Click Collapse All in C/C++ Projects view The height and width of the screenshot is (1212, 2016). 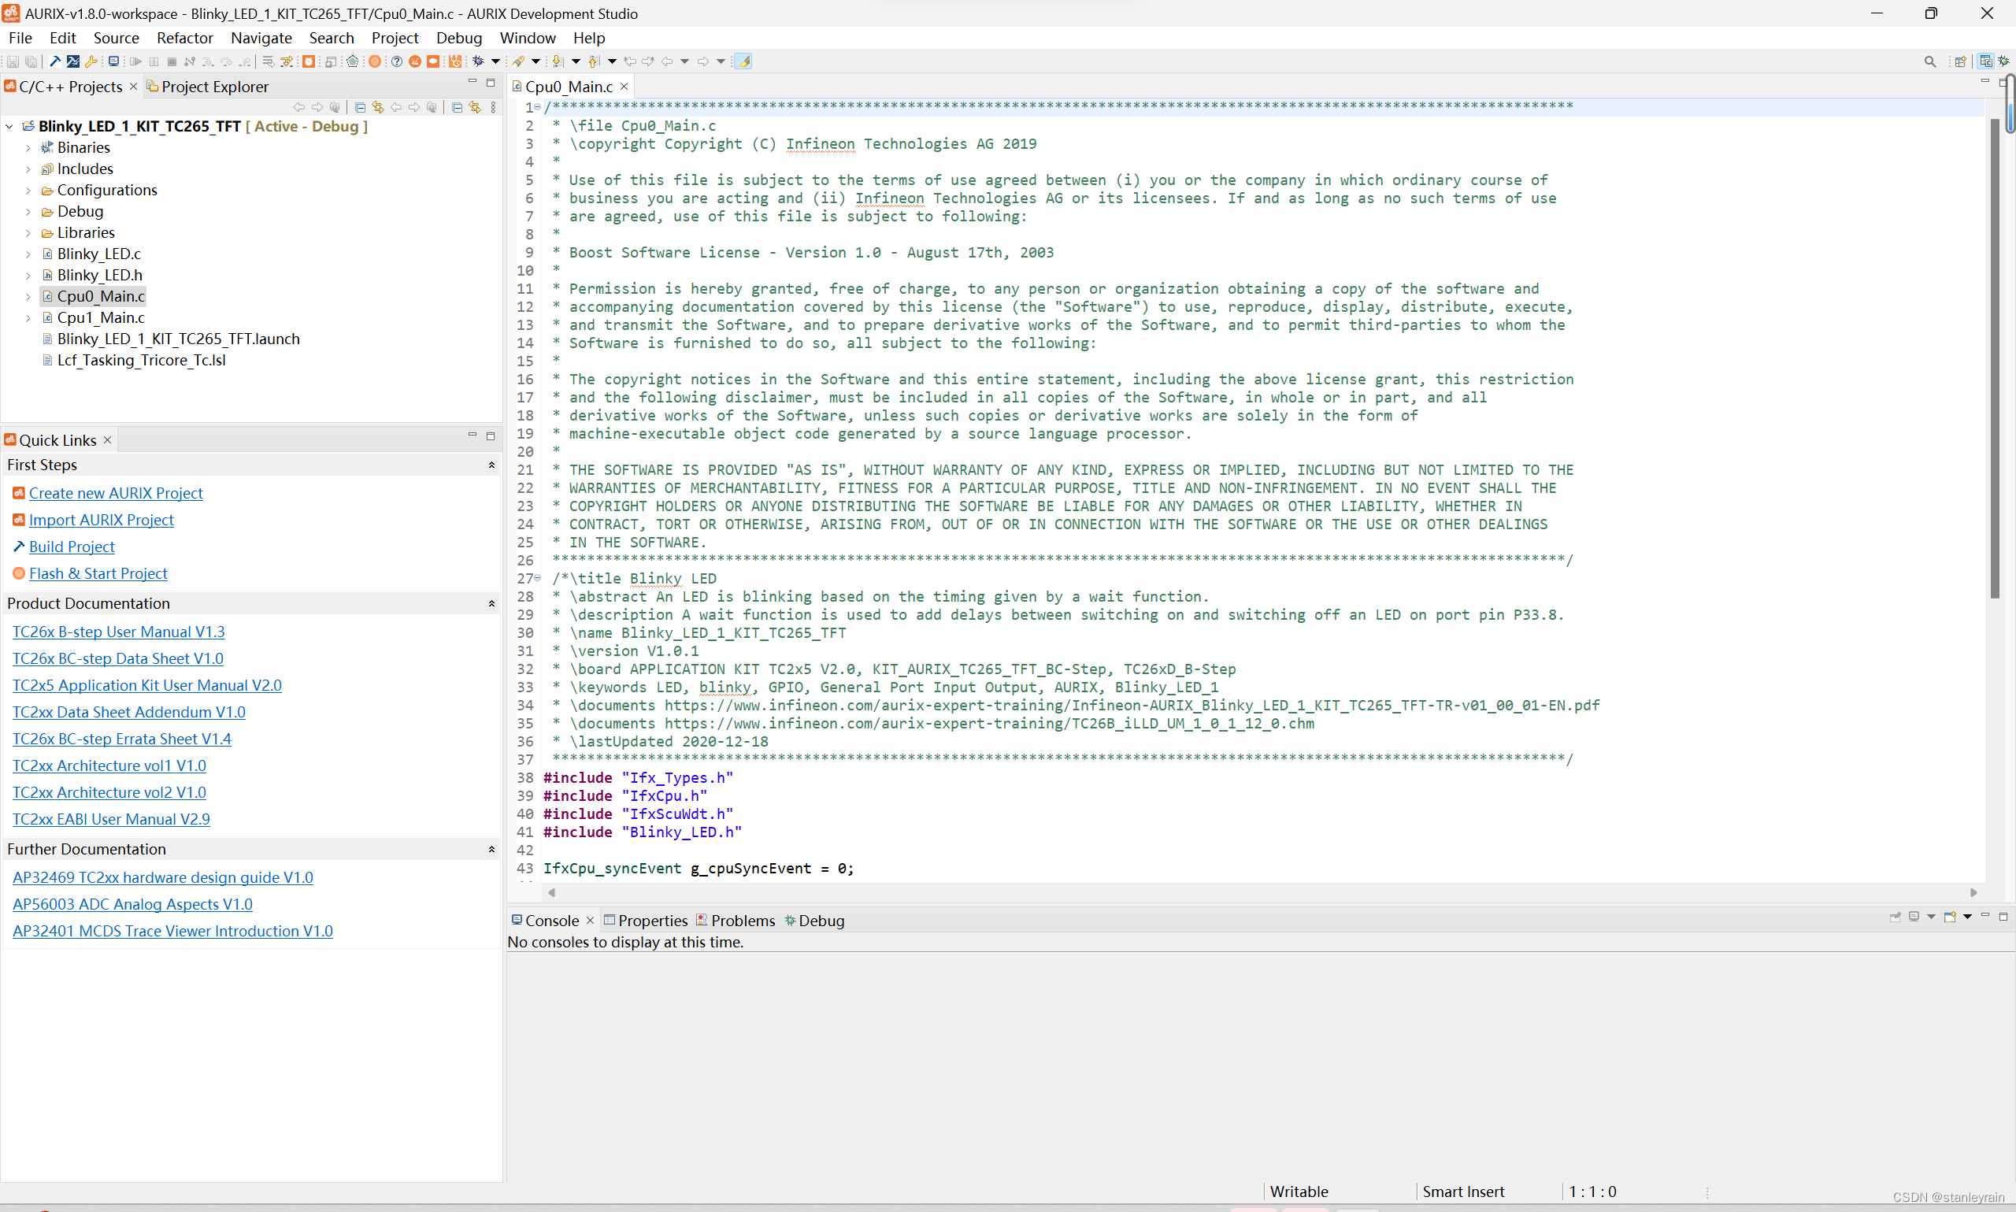pyautogui.click(x=360, y=107)
